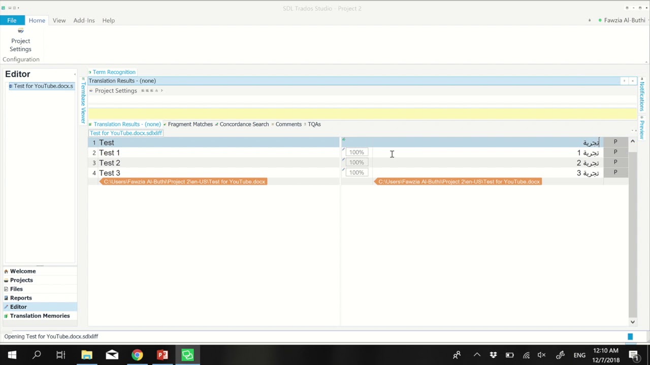
Task: Open the Windows Start menu
Action: coord(12,355)
